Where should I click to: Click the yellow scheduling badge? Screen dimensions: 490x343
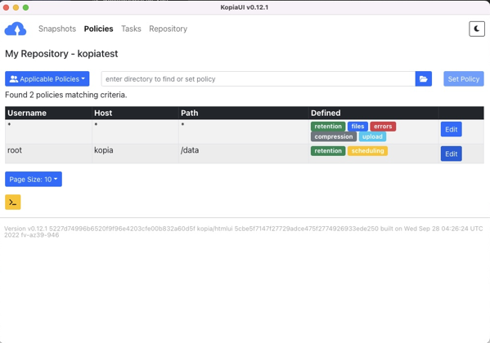pyautogui.click(x=367, y=151)
